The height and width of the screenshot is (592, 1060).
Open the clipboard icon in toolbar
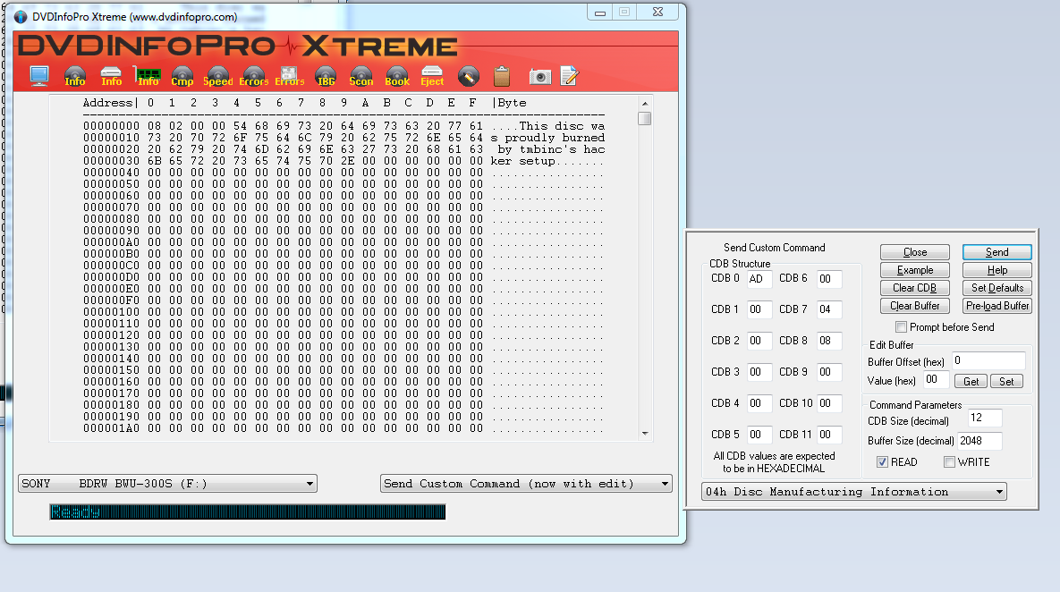coord(502,77)
